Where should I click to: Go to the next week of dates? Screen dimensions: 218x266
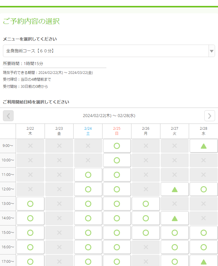[210, 116]
